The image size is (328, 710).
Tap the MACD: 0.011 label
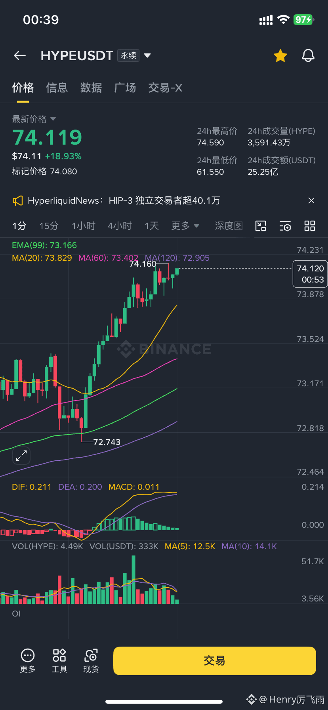coord(134,487)
